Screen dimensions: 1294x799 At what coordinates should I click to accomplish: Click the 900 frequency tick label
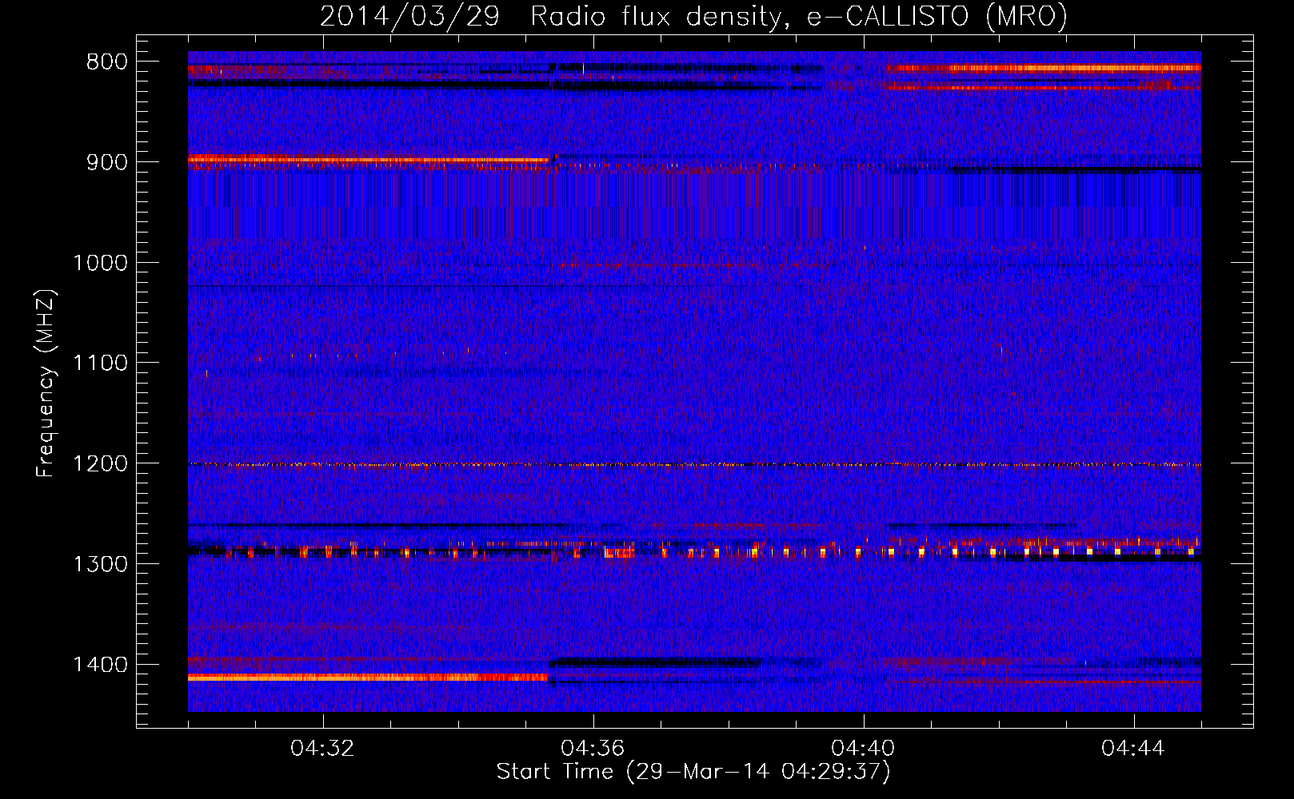tap(107, 162)
